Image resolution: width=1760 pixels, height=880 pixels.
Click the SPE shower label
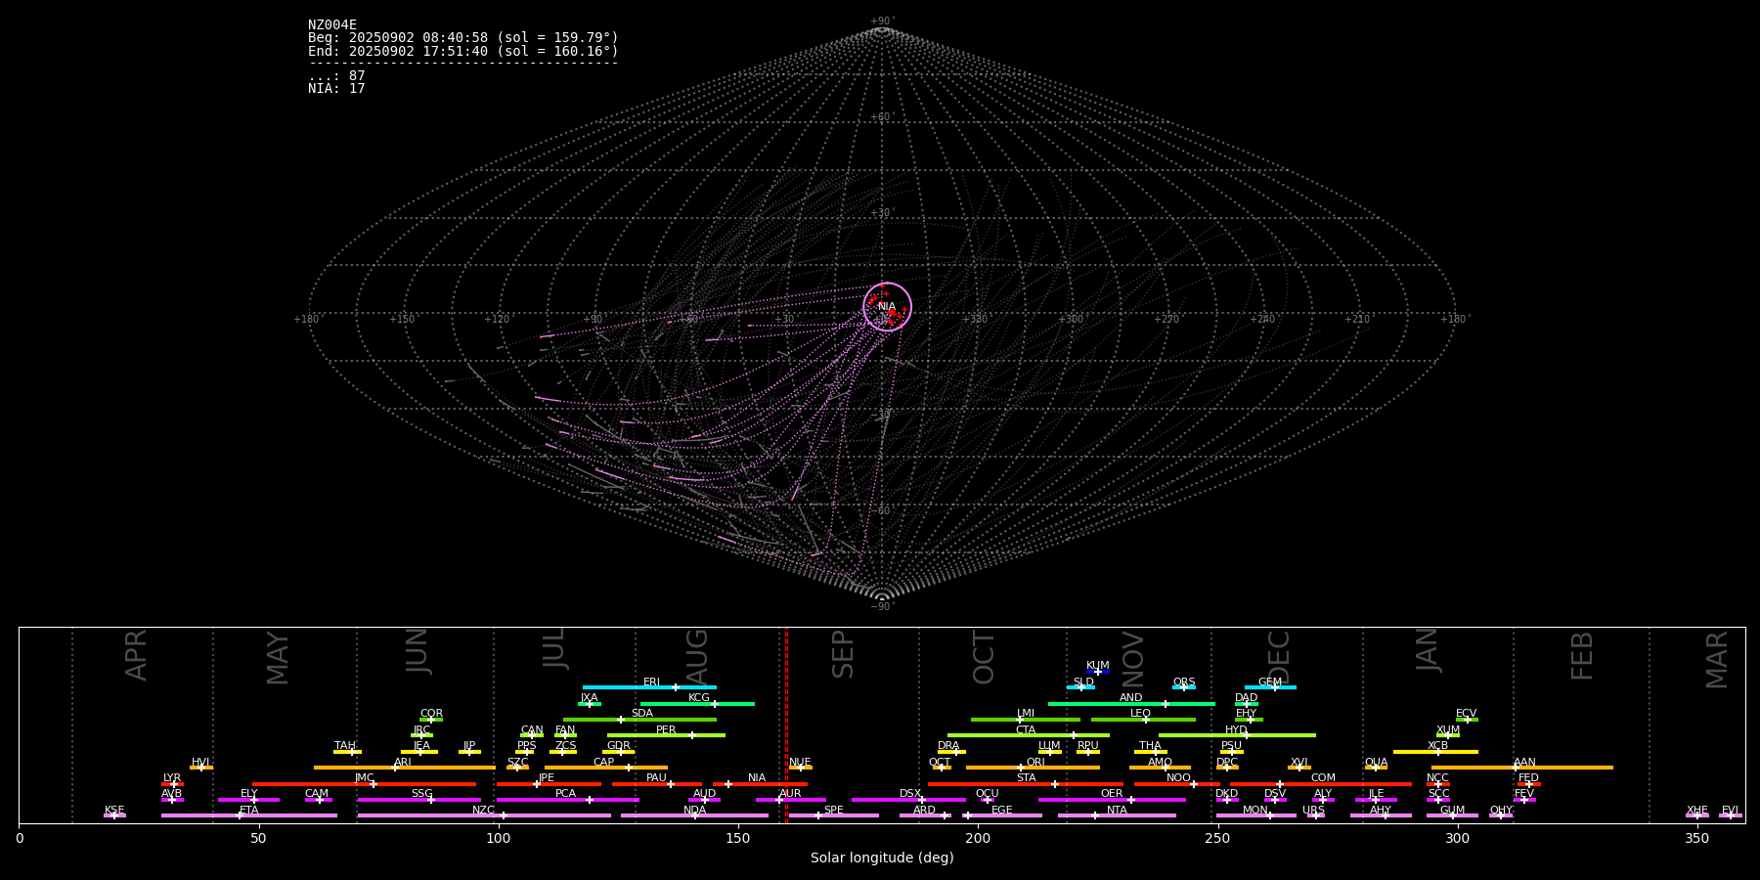point(834,811)
